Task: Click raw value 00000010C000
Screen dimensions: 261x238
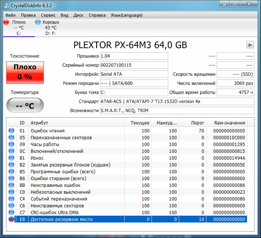Action: click(229, 138)
